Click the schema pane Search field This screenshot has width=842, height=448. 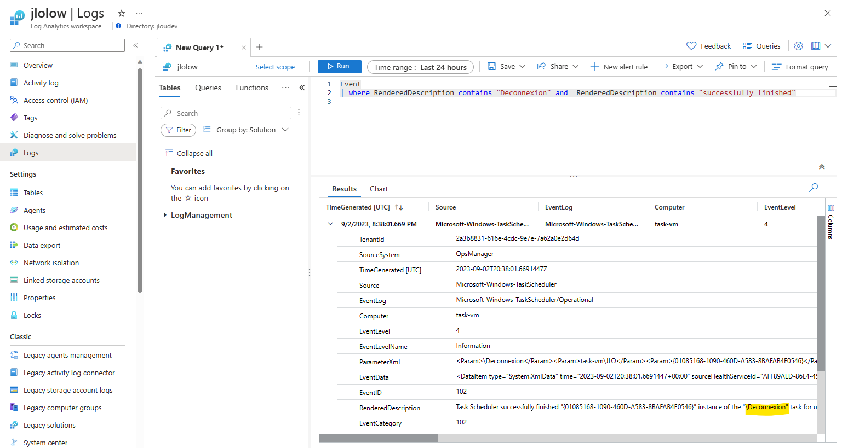point(226,113)
